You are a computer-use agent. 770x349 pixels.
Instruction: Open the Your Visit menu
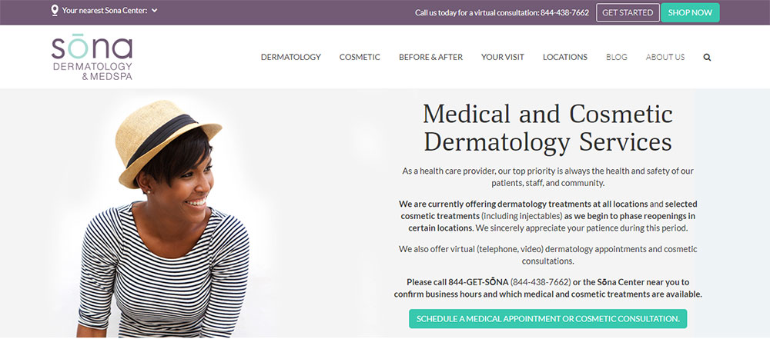coord(502,57)
